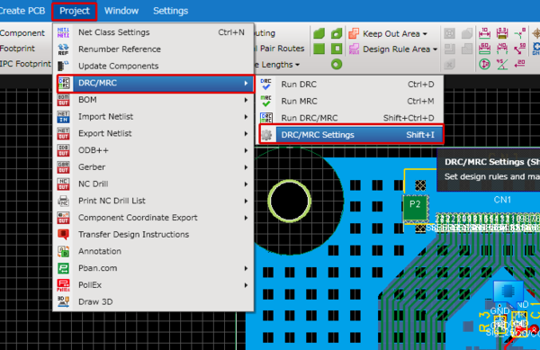The image size is (540, 350).
Task: Click the Keep Out Area icon
Action: pos(354,33)
